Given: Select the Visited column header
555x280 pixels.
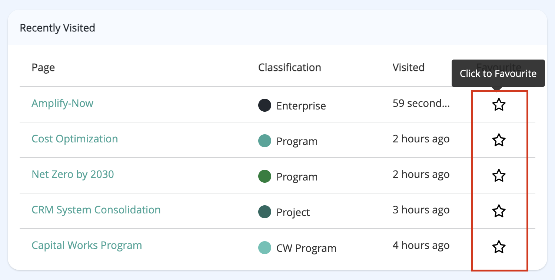Looking at the screenshot, I should [x=408, y=67].
